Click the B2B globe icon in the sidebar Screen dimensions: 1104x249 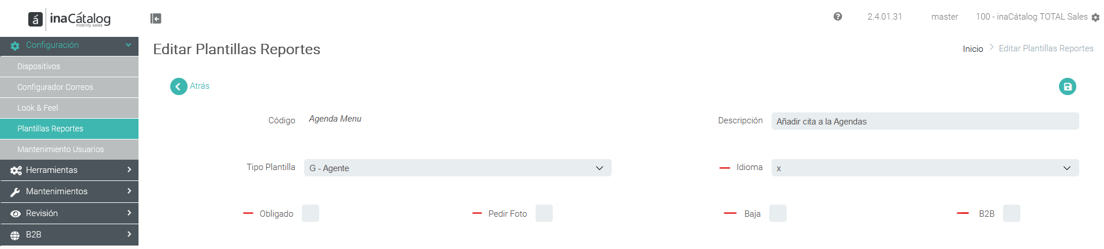pyautogui.click(x=16, y=235)
